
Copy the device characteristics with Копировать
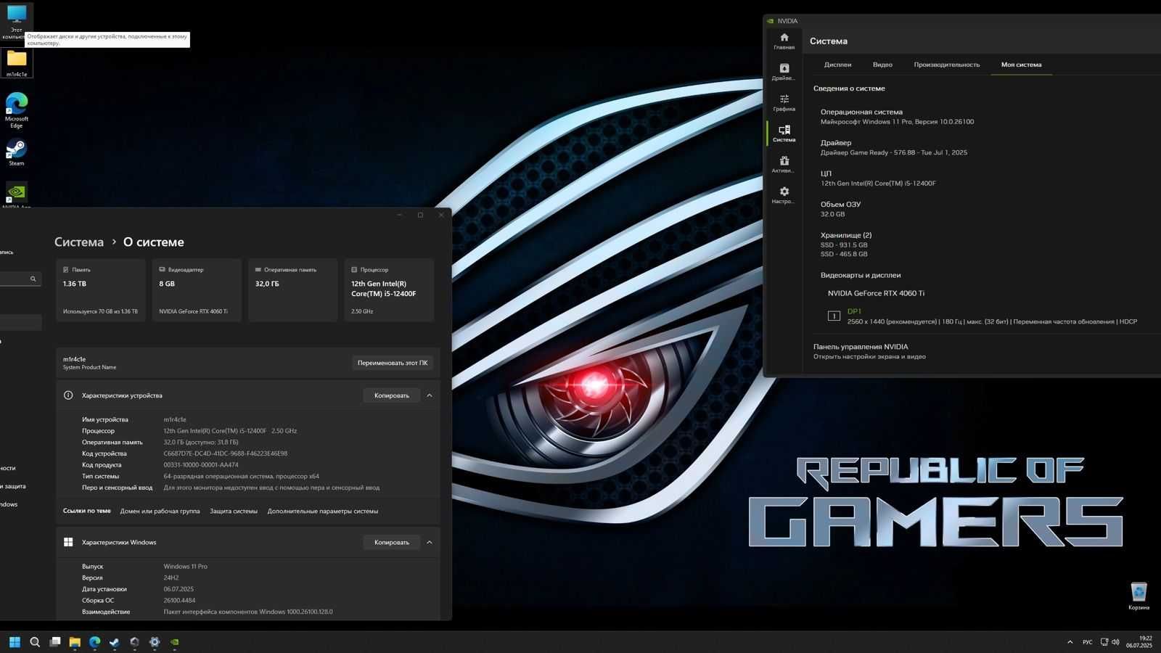coord(392,395)
